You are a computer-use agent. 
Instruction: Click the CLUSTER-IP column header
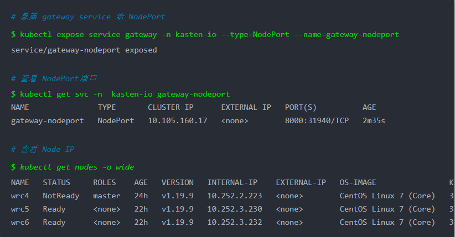tap(170, 108)
